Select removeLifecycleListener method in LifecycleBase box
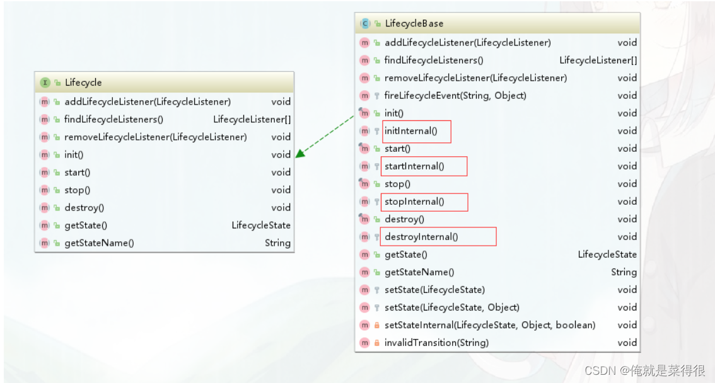The image size is (715, 383). pyautogui.click(x=475, y=78)
